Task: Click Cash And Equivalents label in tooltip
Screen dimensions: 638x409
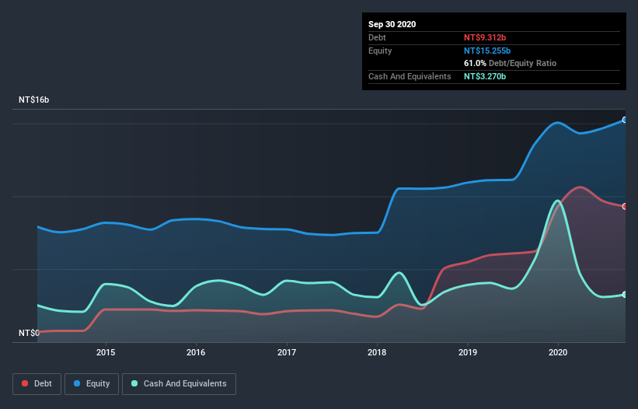Action: click(410, 76)
